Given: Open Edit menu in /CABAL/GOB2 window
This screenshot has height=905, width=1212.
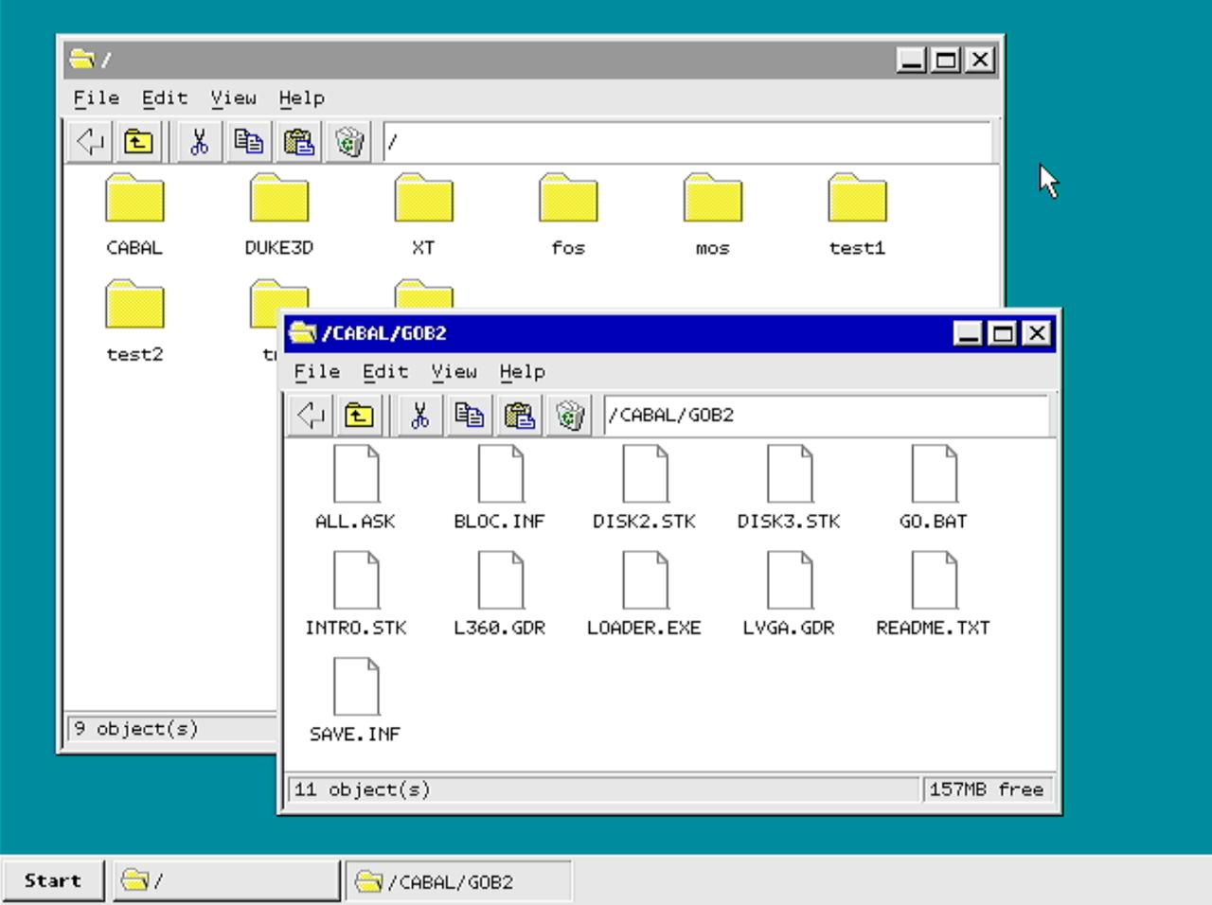Looking at the screenshot, I should (x=385, y=371).
